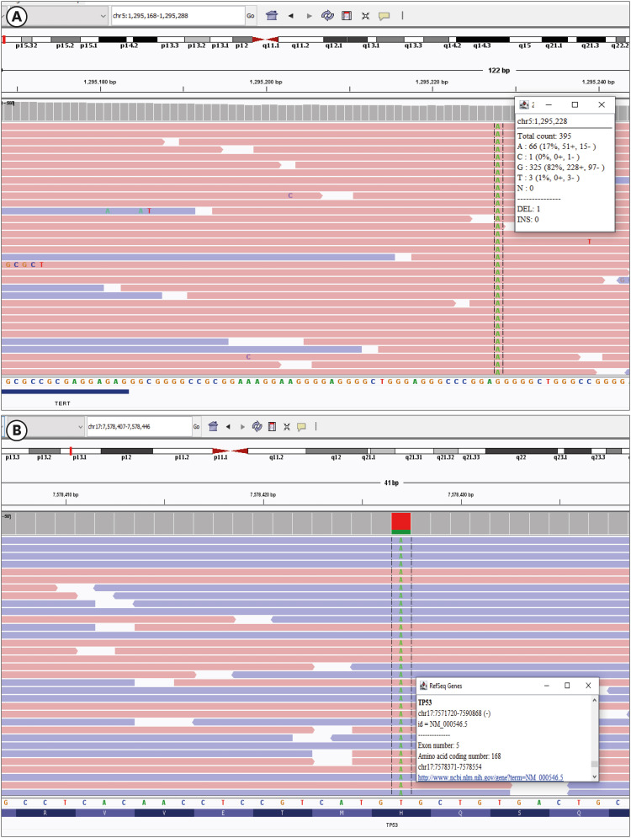Toggle the popup behavior speech bubble, panel A
The width and height of the screenshot is (631, 838).
click(x=384, y=15)
